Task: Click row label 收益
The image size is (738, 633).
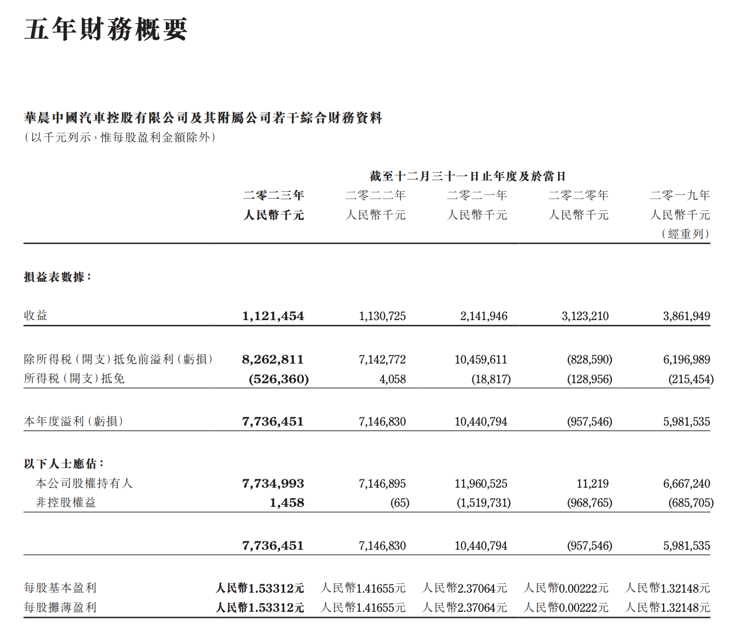Action: tap(36, 315)
